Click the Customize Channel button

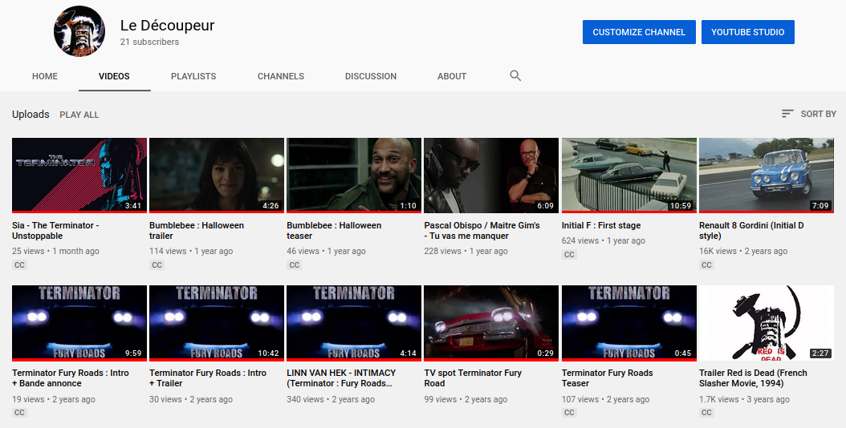coord(639,32)
